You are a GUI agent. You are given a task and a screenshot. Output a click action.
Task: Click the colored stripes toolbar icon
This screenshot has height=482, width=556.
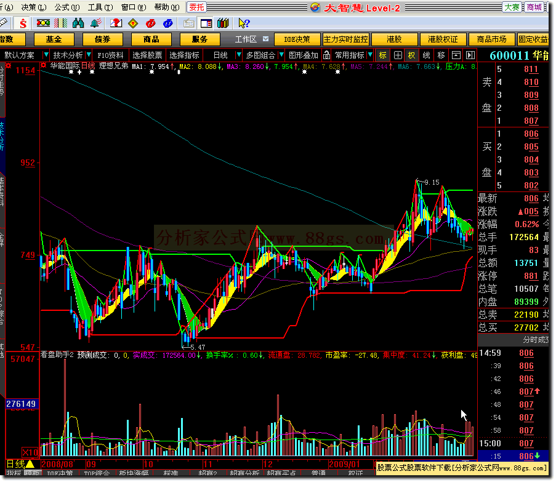pos(60,23)
